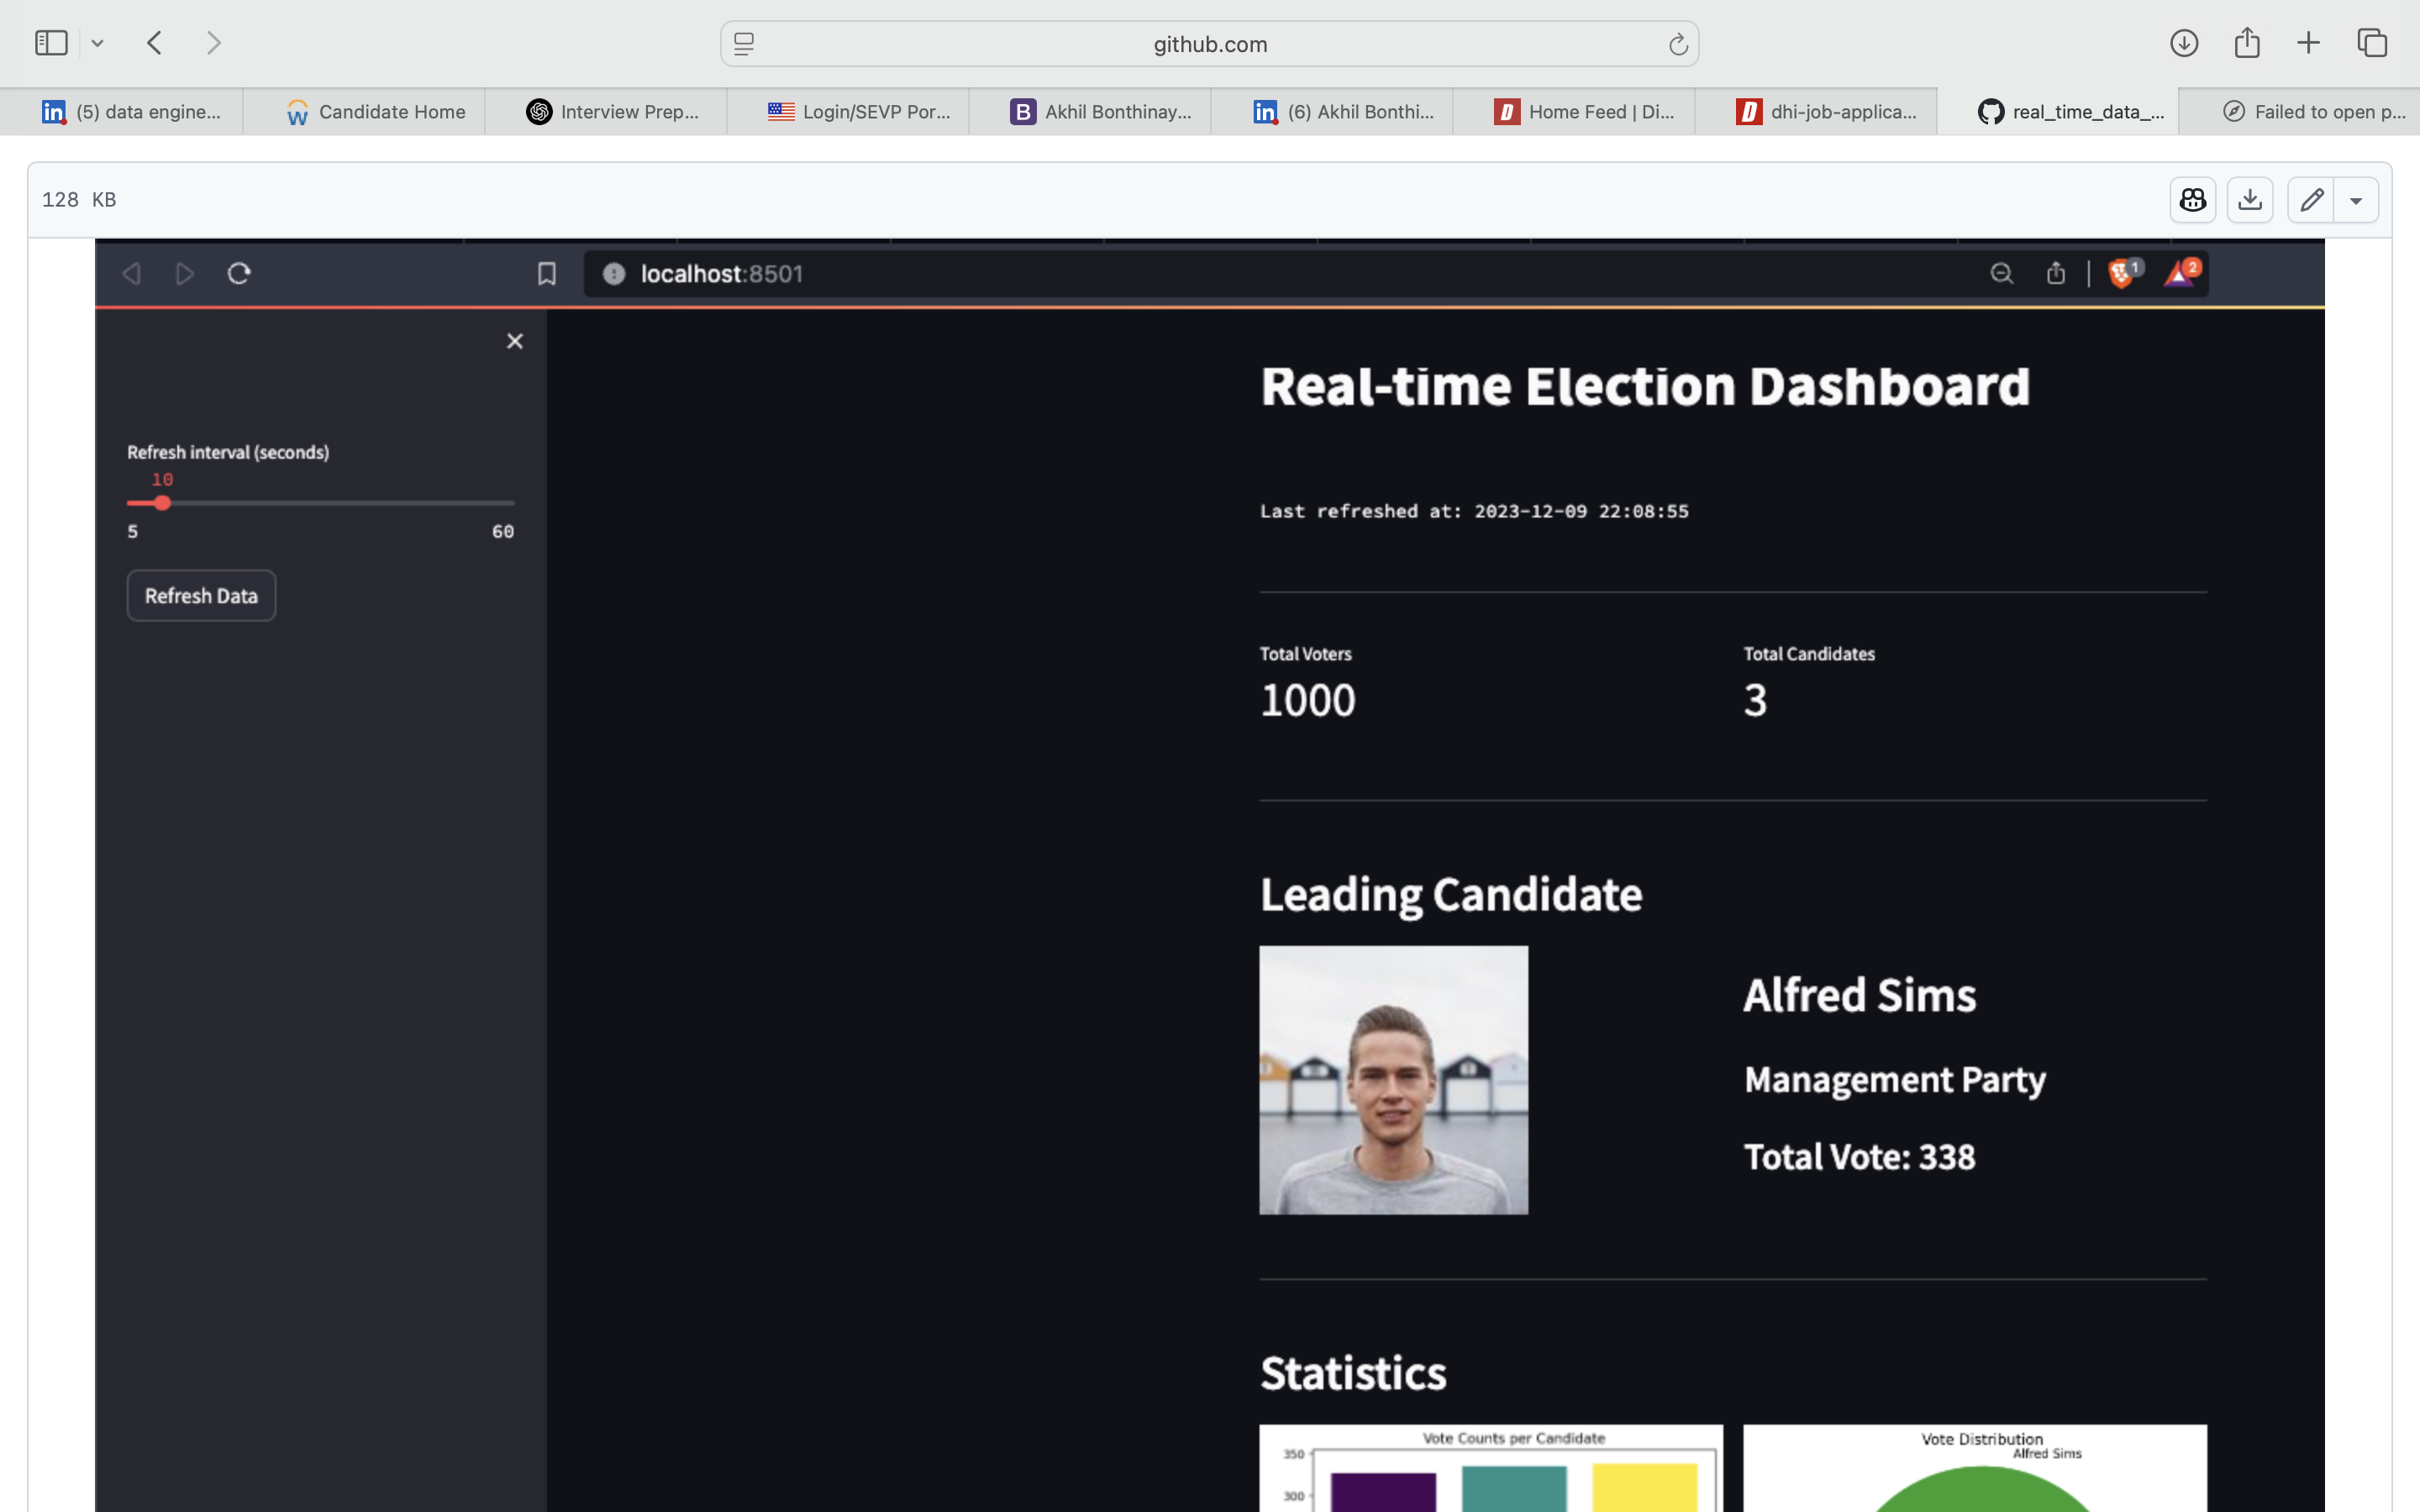Click the Total Vote: 338 text

click(x=1859, y=1157)
